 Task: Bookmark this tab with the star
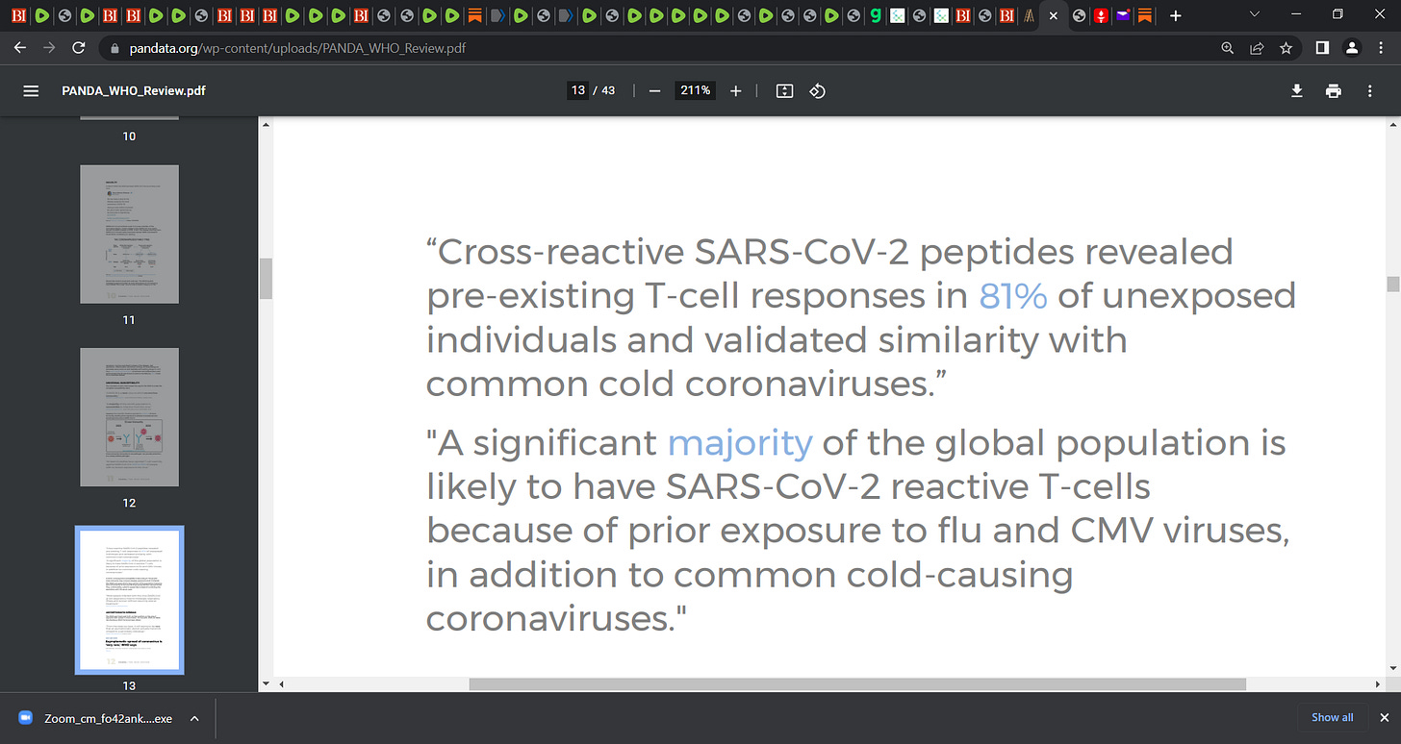(1286, 47)
